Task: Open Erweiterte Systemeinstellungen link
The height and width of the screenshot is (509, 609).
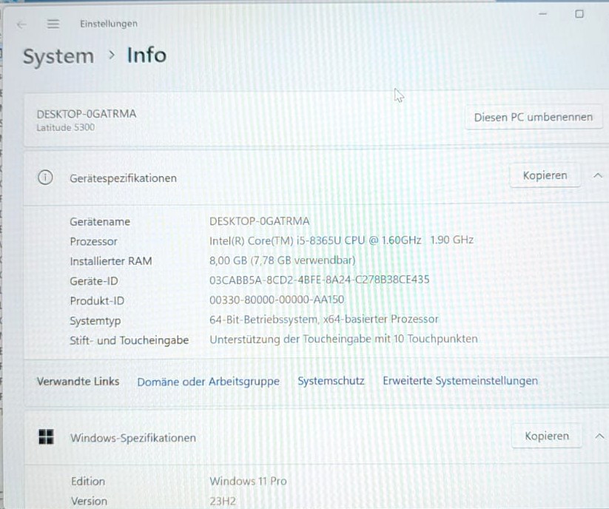Action: pos(460,380)
